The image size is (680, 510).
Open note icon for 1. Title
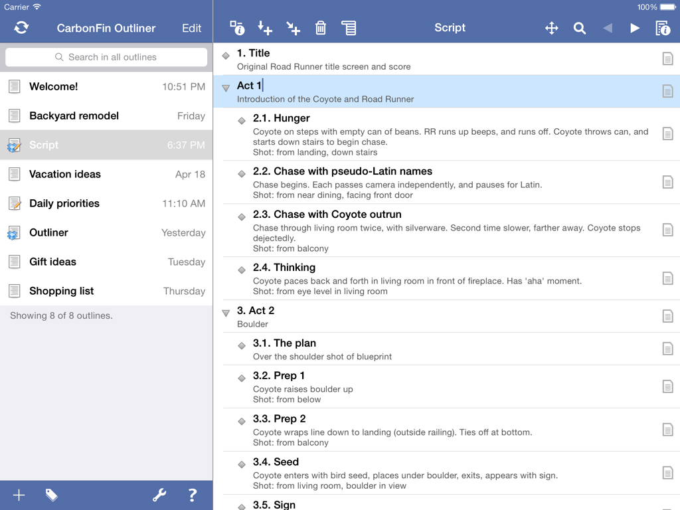(x=667, y=58)
